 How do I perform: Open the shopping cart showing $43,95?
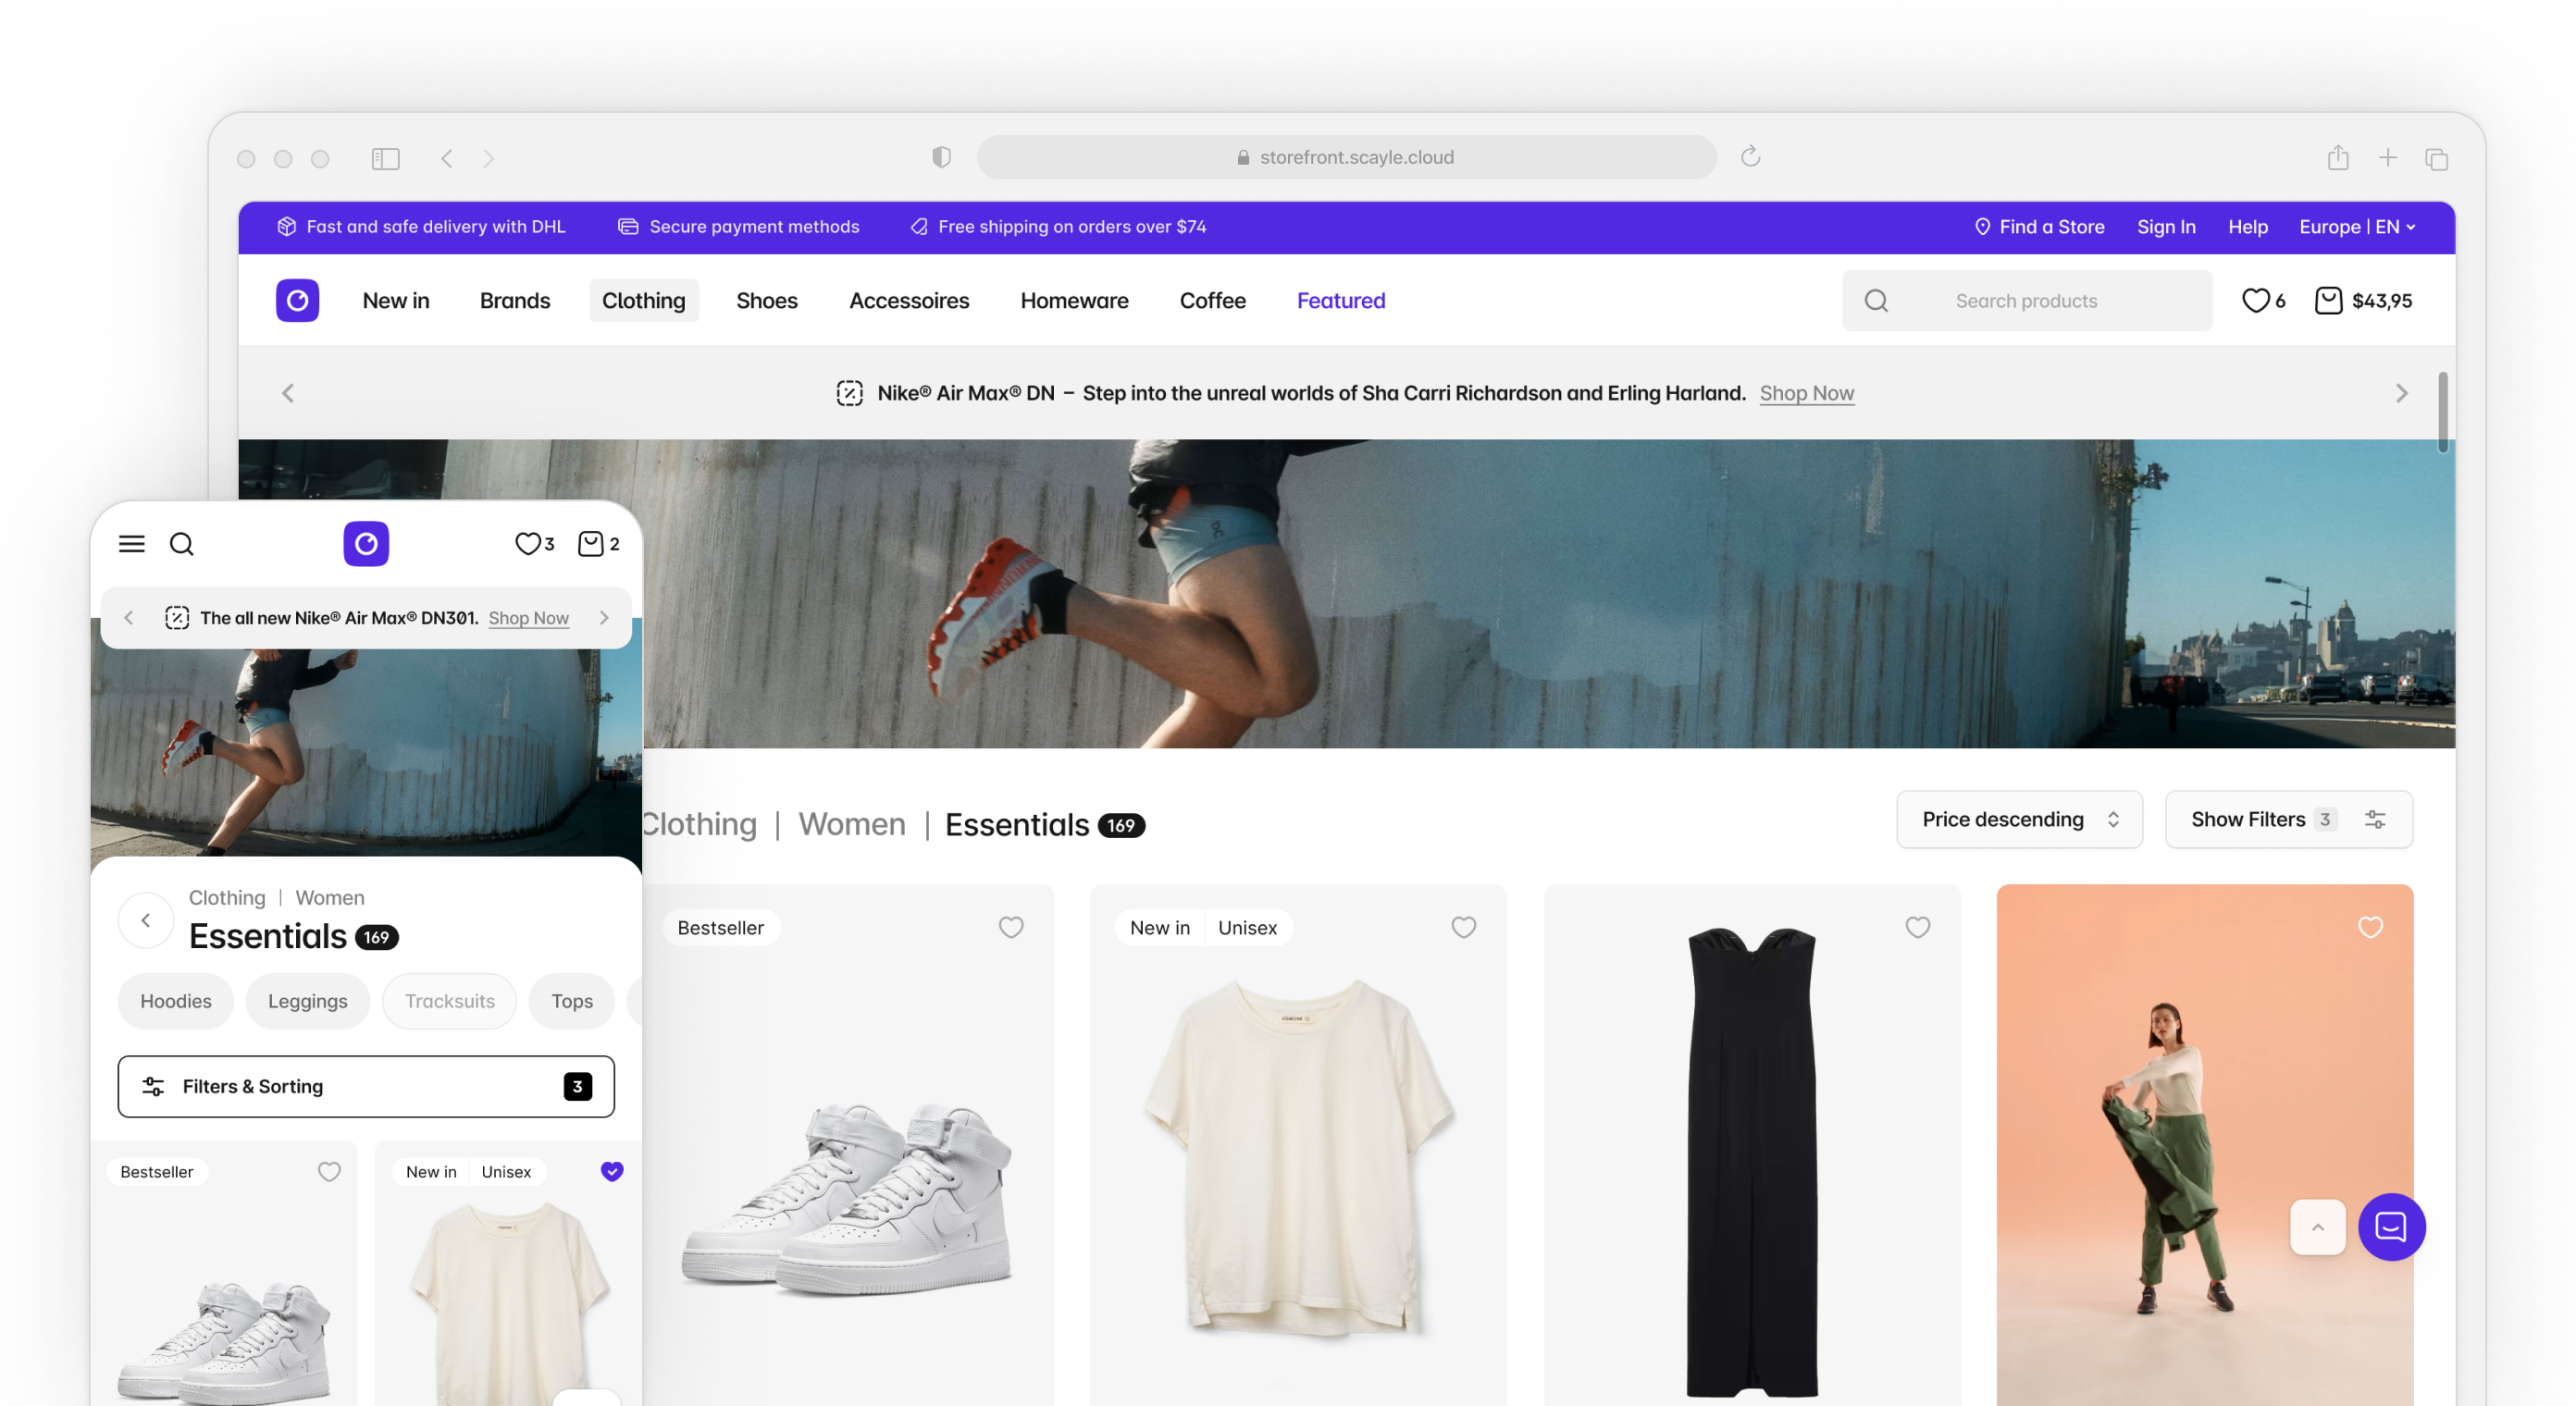pyautogui.click(x=2365, y=300)
